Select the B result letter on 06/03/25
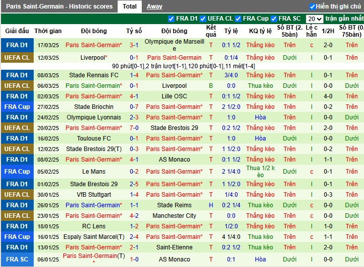The image size is (364, 267). pyautogui.click(x=211, y=86)
